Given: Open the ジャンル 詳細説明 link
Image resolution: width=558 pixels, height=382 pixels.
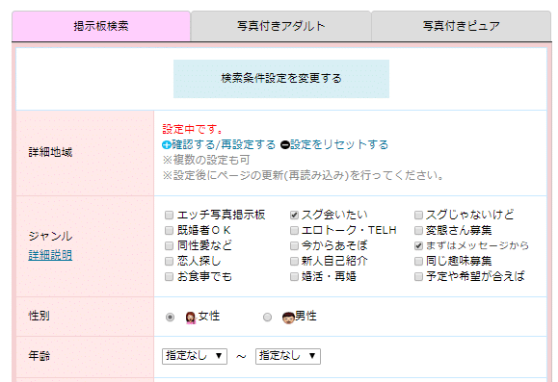Looking at the screenshot, I should (50, 255).
